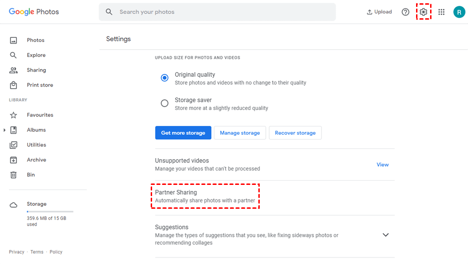Screen dimensions: 468x264
Task: Open Explore in the sidebar
Action: (x=36, y=55)
